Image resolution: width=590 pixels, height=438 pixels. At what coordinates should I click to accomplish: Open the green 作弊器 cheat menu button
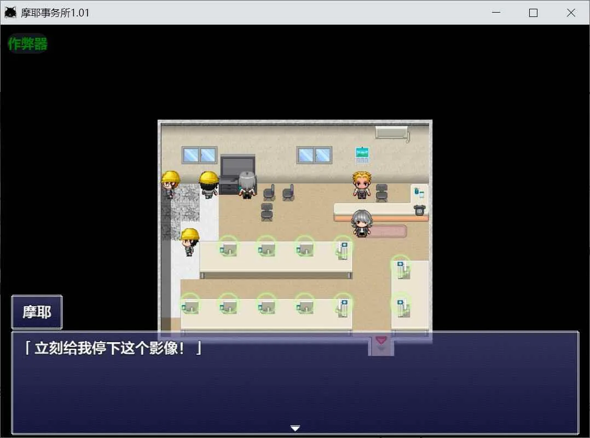pyautogui.click(x=27, y=43)
